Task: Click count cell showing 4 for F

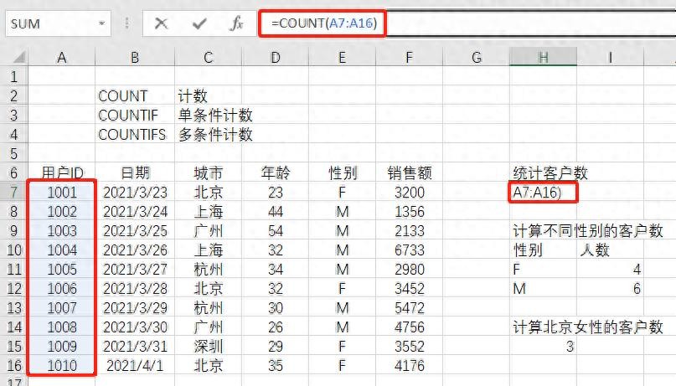Action: (610, 270)
